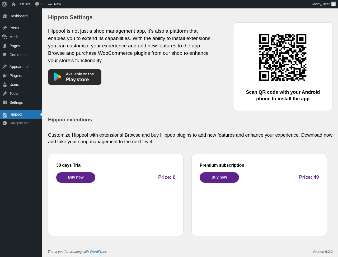
Task: Click the Collapse menu text
Action: pos(21,123)
